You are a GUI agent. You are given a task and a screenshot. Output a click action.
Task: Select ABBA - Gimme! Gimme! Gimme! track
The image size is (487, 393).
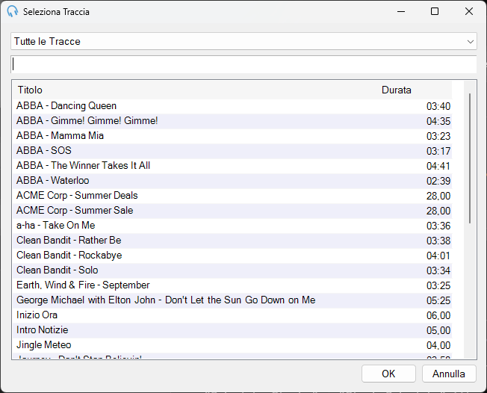(232, 121)
